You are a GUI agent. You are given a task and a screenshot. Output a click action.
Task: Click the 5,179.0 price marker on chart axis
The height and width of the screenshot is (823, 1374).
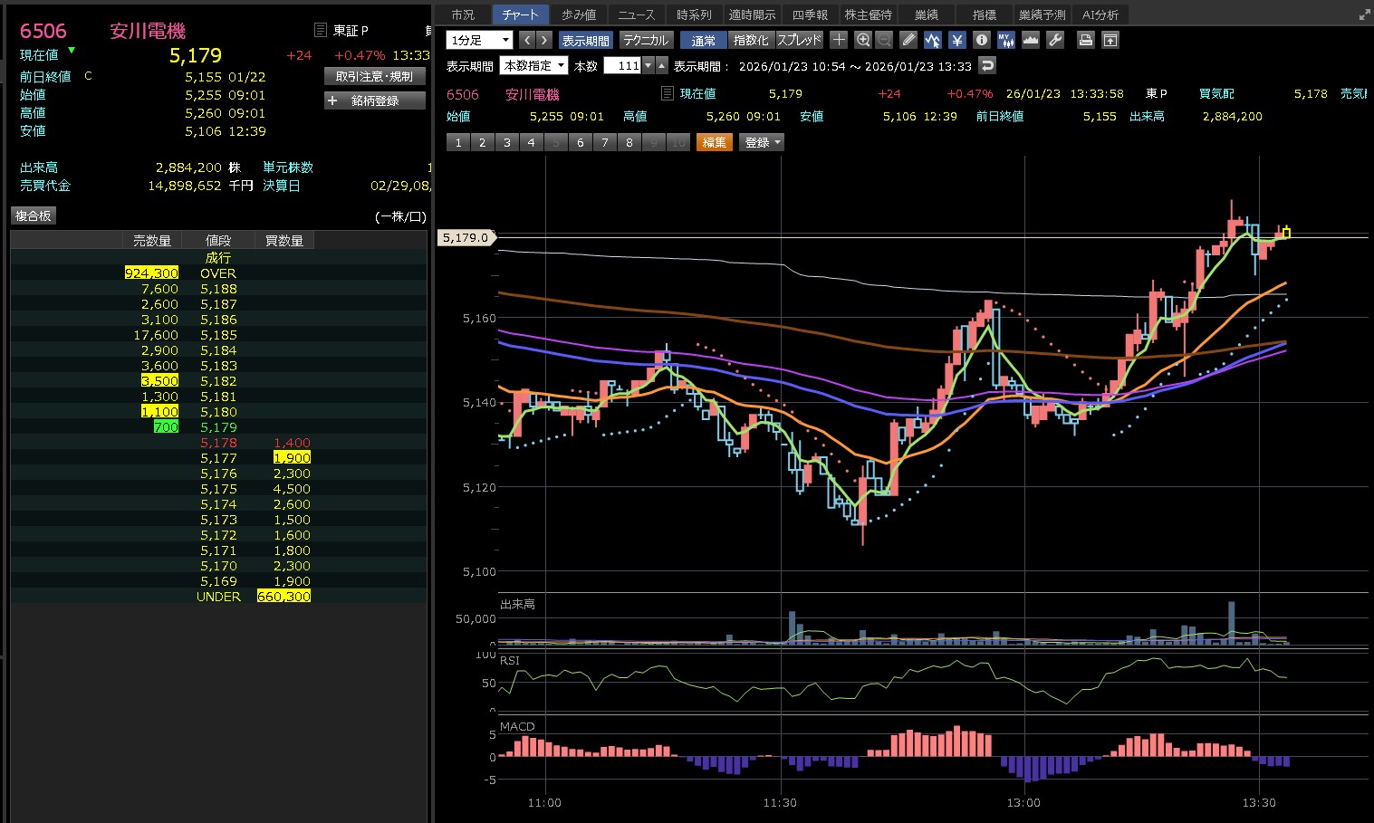click(466, 237)
